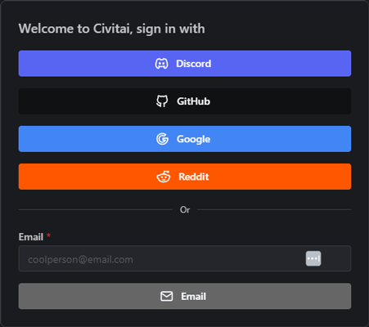Click the envelope icon on Email button
This screenshot has width=369, height=327.
coord(167,296)
